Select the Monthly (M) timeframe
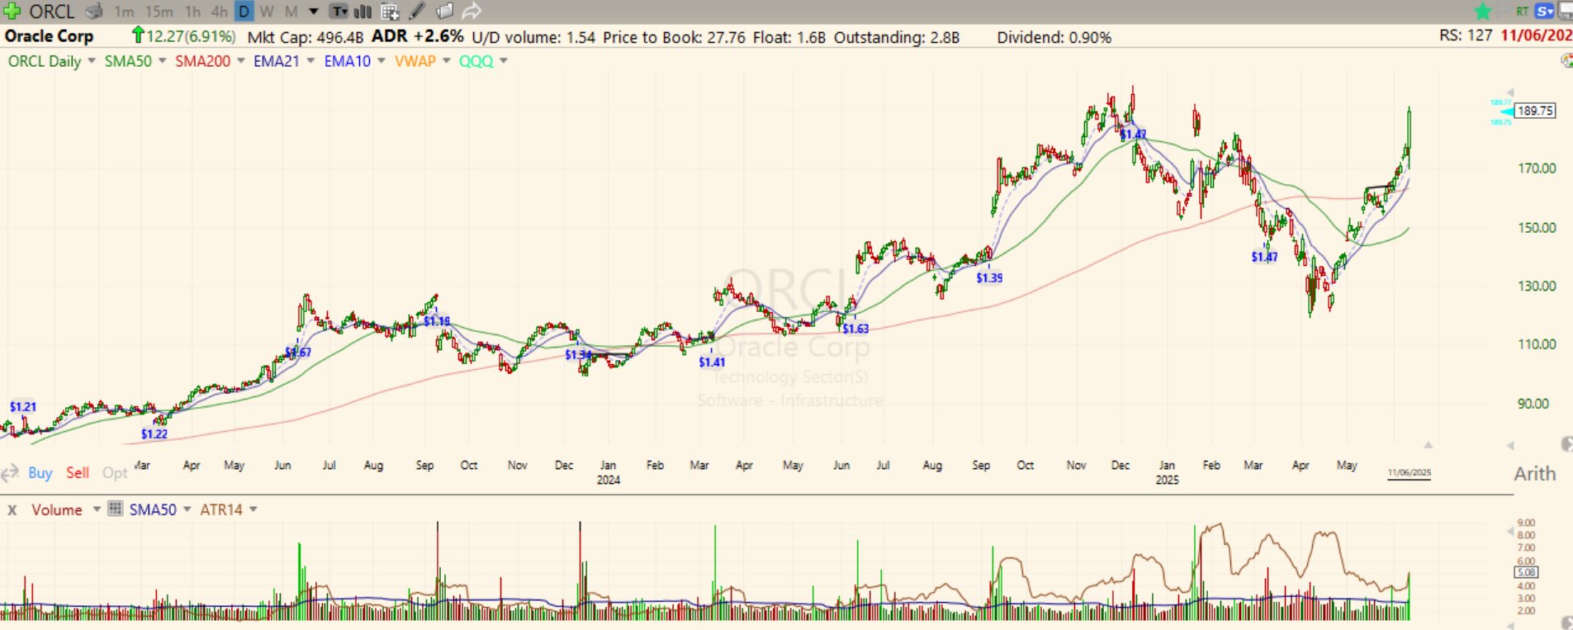1573x630 pixels. point(291,12)
